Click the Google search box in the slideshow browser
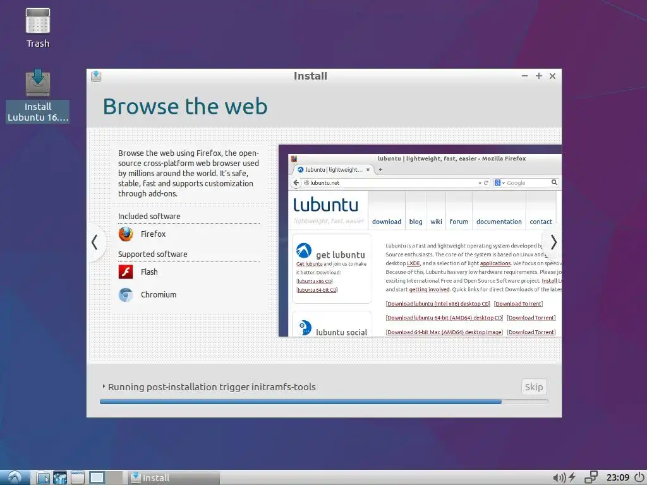 [x=526, y=183]
